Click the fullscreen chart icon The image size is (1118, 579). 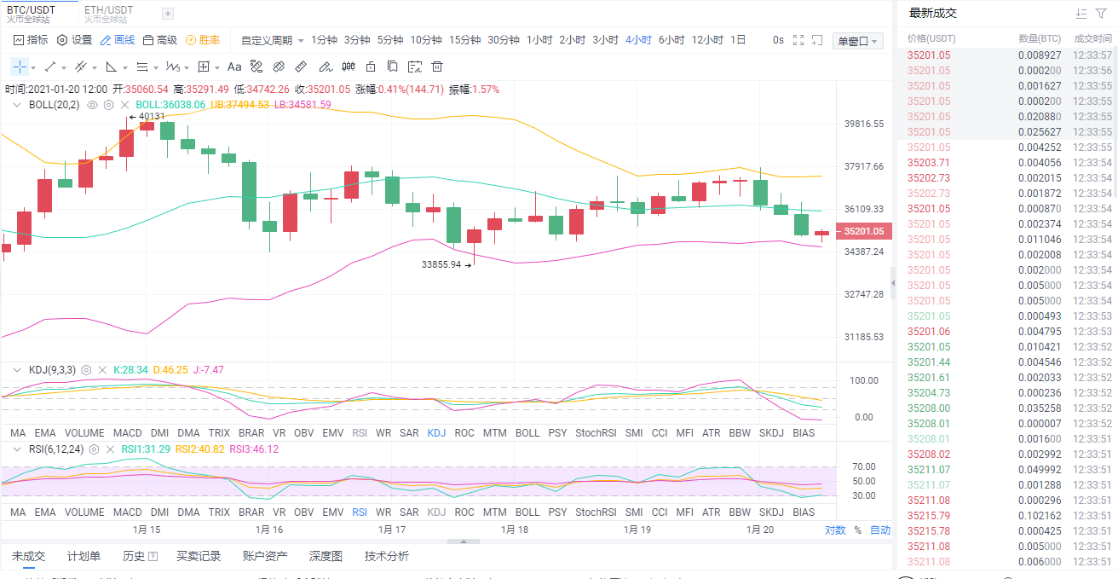(797, 39)
